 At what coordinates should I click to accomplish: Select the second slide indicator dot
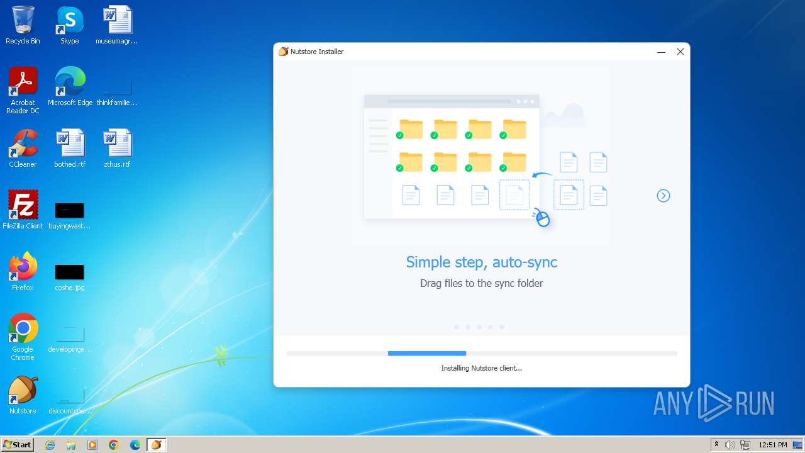(x=468, y=327)
